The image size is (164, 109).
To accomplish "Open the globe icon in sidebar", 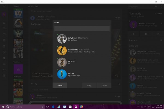I will [x=4, y=40].
